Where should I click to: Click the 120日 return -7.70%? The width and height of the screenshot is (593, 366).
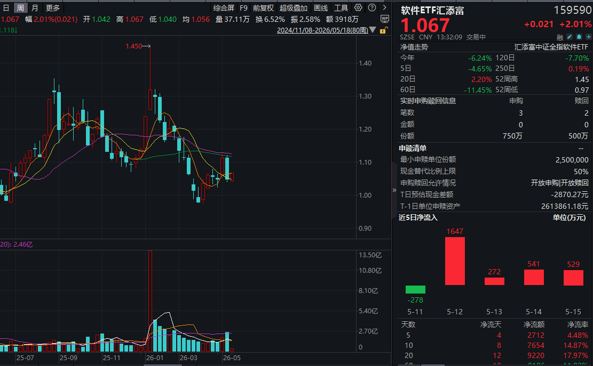[577, 58]
